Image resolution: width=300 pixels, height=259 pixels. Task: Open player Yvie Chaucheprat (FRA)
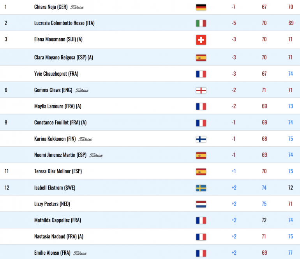(56, 74)
